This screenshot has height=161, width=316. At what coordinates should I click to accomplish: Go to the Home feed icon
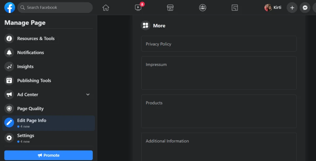coord(106,8)
